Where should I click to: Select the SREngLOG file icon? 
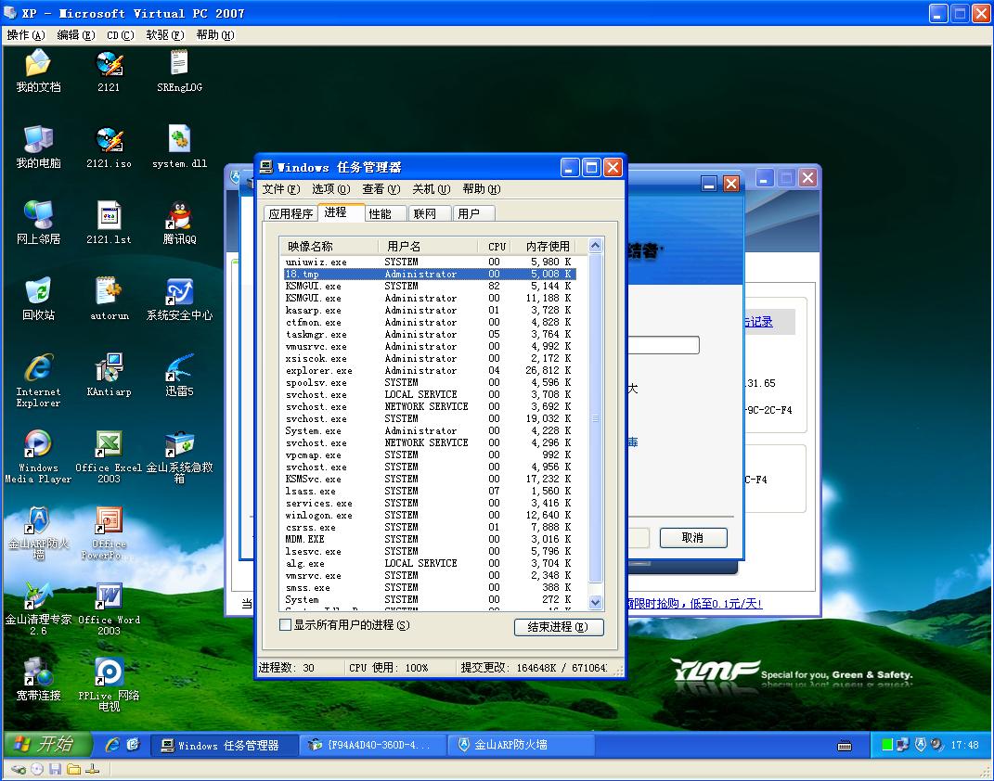(179, 65)
